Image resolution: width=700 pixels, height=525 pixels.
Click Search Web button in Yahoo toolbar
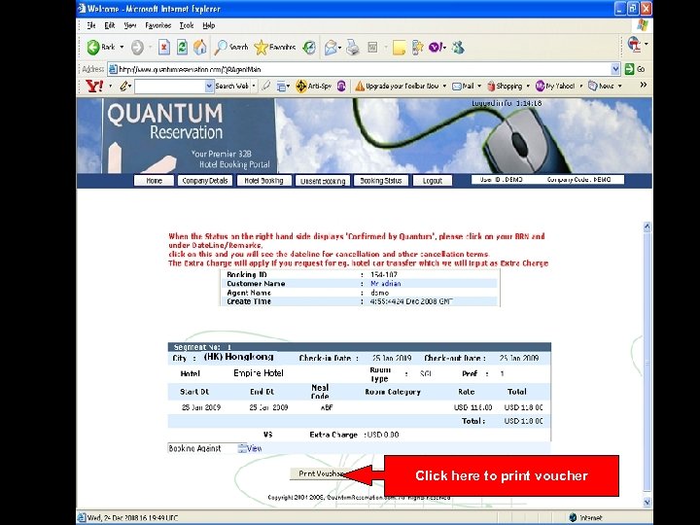coord(231,86)
